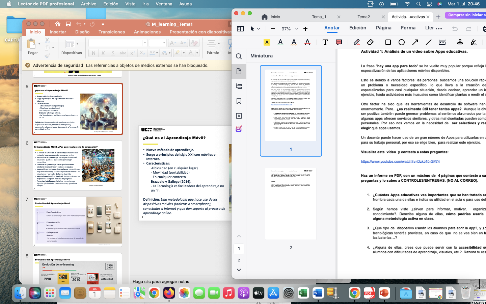Open the cursor tool selection dropdown
This screenshot has width=486, height=304.
(x=259, y=29)
